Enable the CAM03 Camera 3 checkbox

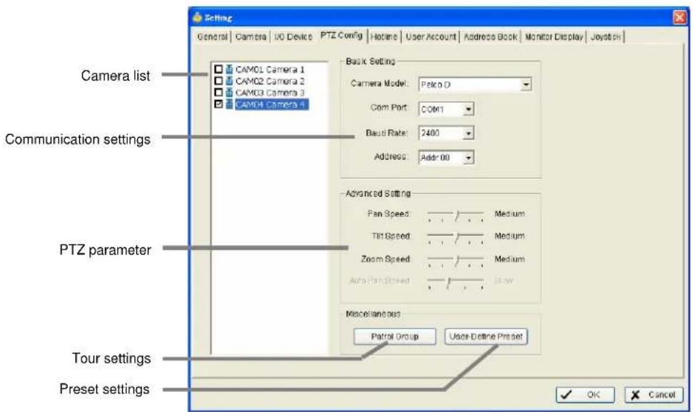tap(218, 92)
